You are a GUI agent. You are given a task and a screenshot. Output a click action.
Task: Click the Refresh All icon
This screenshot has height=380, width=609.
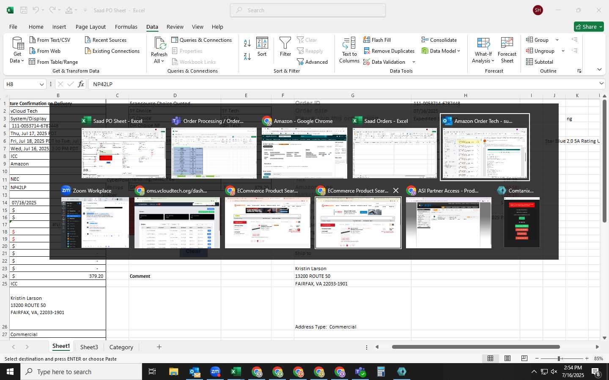click(x=159, y=43)
